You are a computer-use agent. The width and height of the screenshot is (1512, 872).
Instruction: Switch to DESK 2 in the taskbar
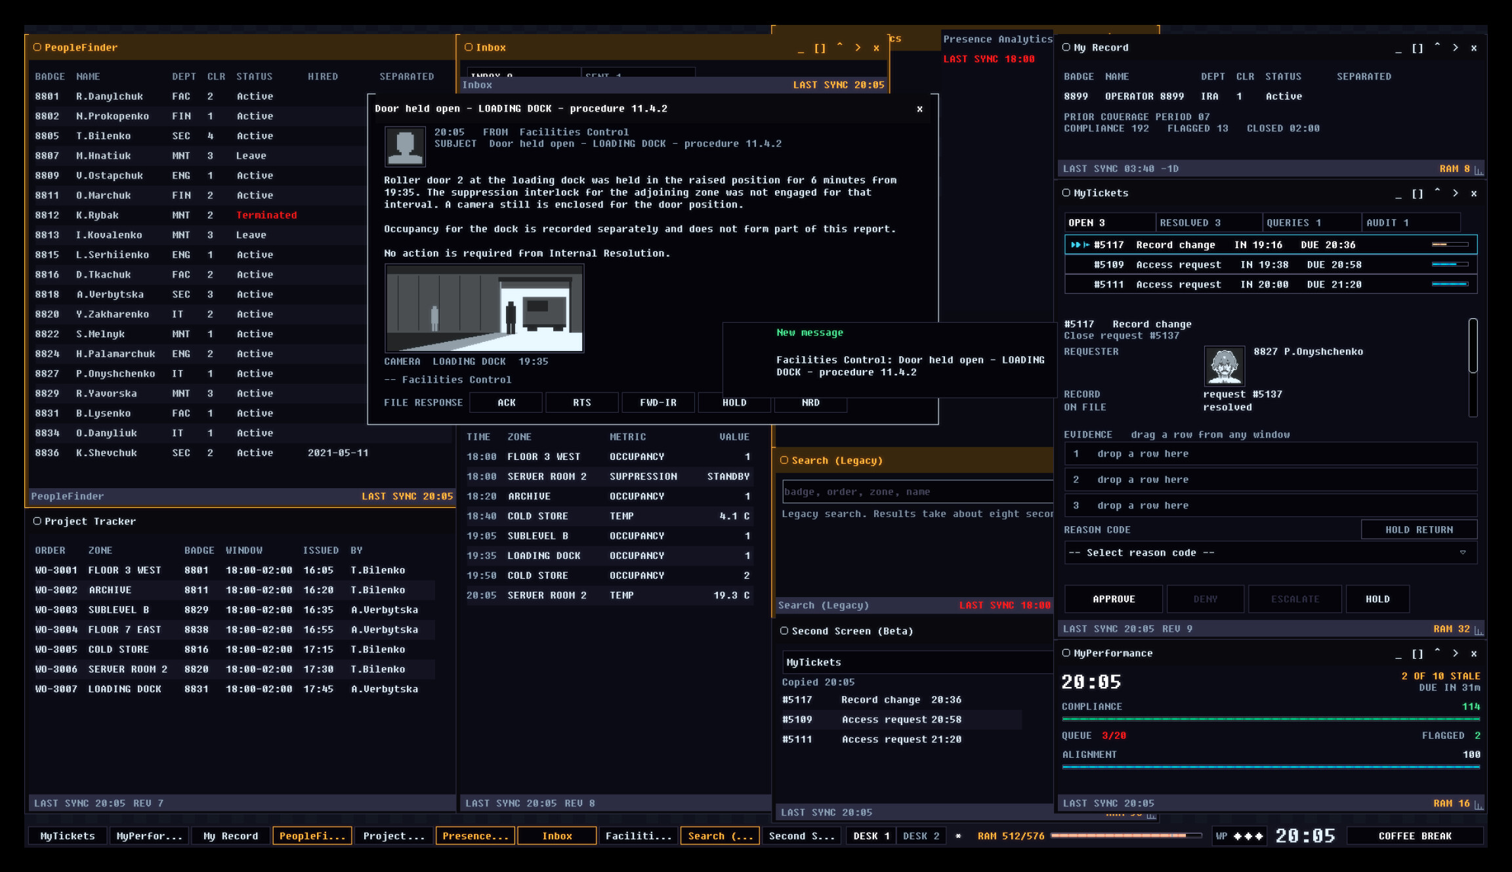click(x=921, y=836)
